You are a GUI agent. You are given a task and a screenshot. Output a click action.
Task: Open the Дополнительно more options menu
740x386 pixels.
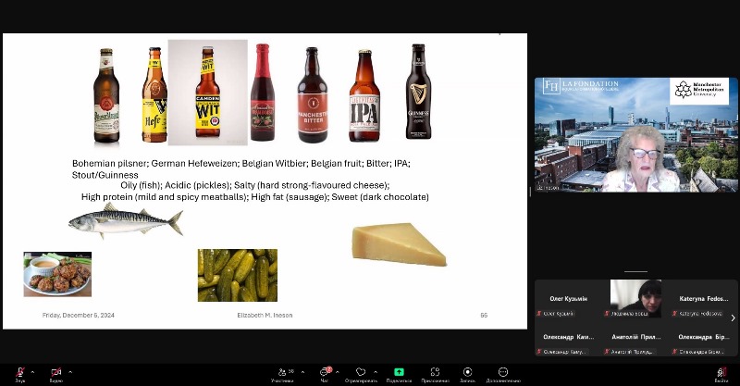tap(503, 374)
